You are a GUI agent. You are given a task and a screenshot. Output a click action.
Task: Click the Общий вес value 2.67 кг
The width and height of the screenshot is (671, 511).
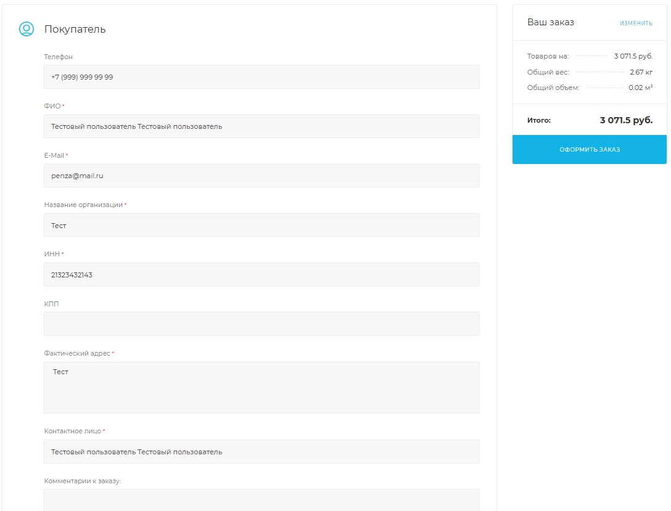[x=641, y=72]
